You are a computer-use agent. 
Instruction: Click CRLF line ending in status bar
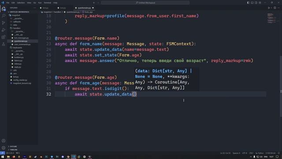tap(251, 153)
